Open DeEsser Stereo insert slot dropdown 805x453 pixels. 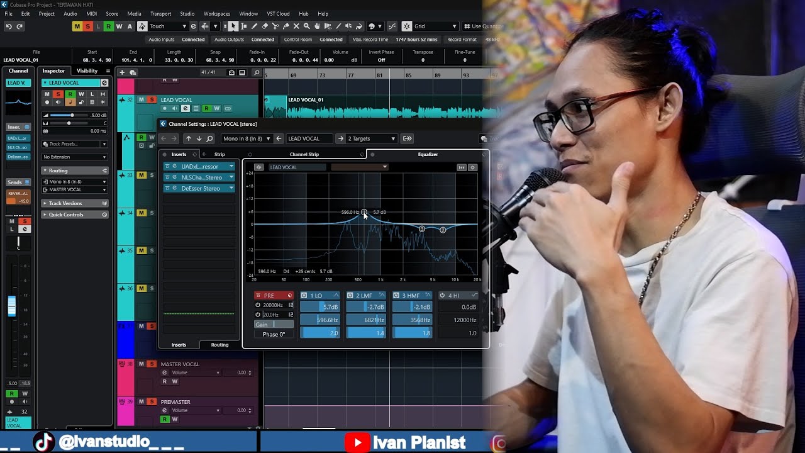[231, 188]
